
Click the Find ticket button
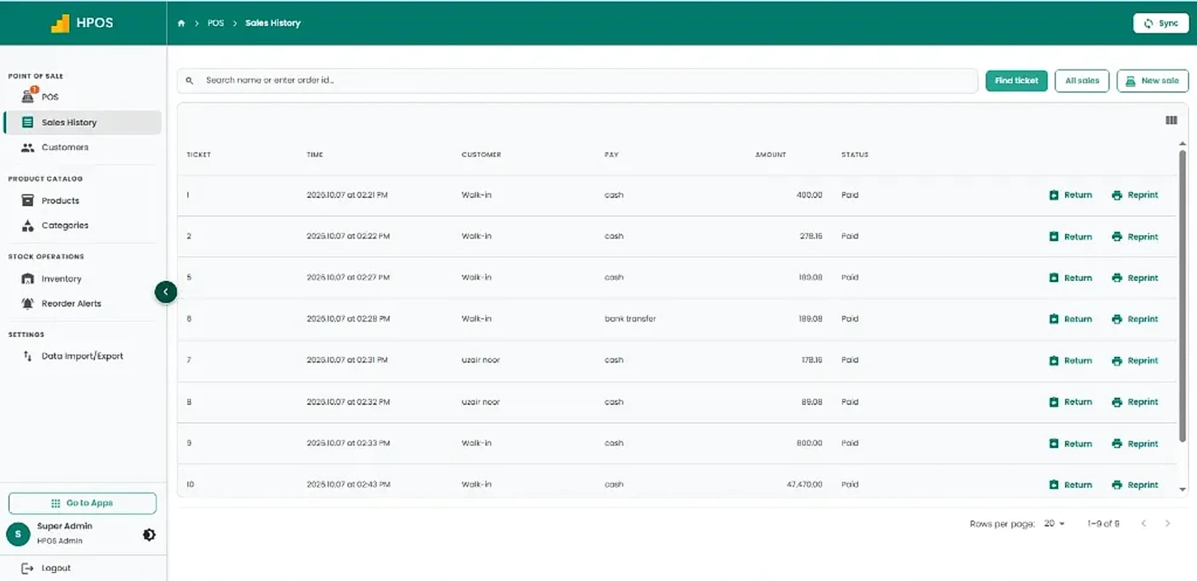point(1016,80)
